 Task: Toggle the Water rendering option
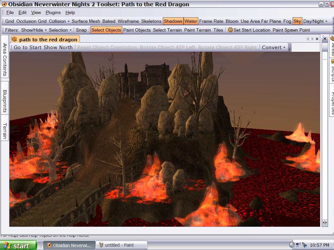click(x=191, y=21)
